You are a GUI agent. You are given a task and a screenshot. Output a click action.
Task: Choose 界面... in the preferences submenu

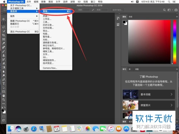(x=56, y=16)
